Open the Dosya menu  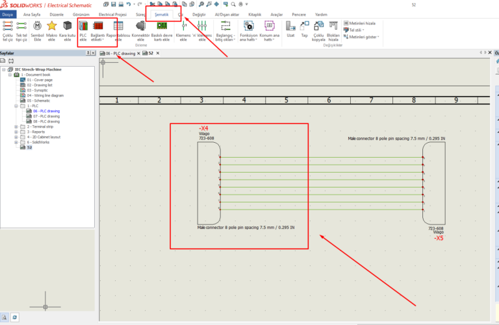click(8, 13)
